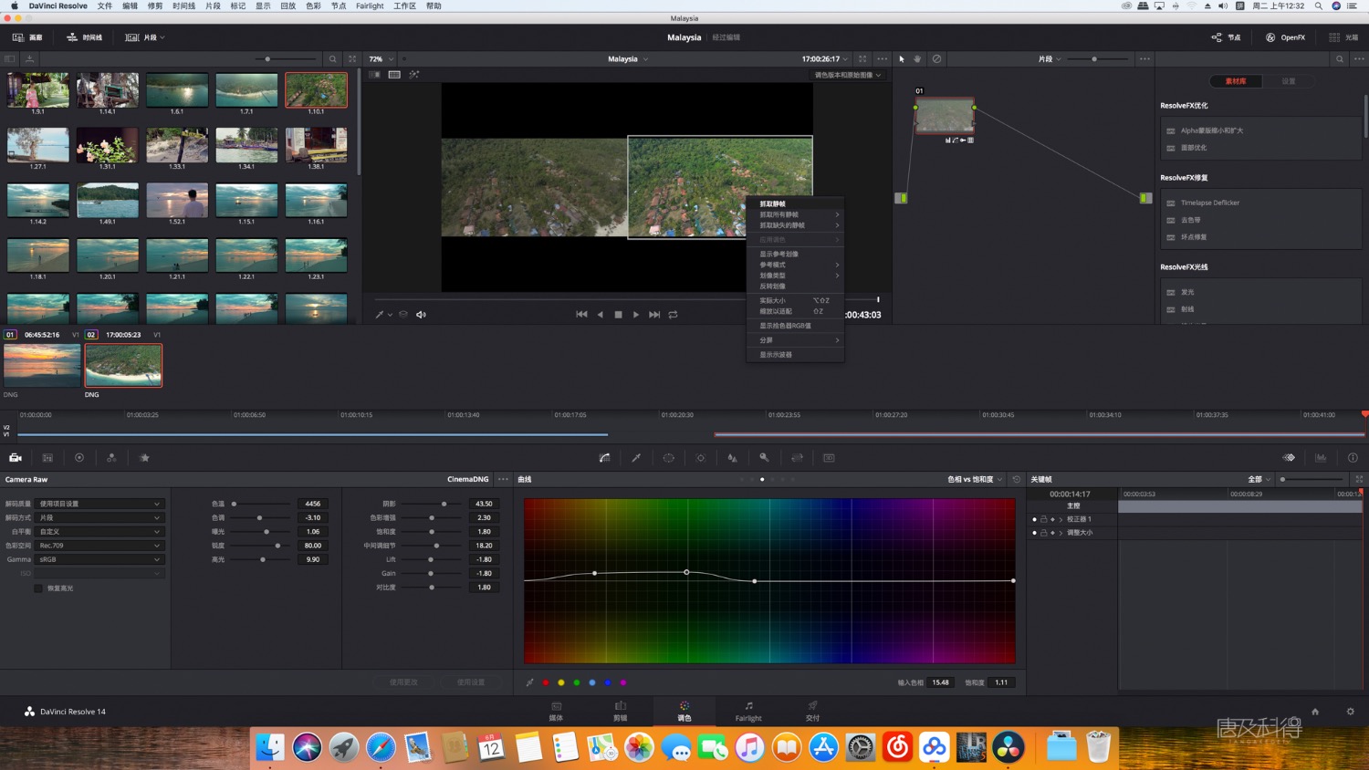The height and width of the screenshot is (770, 1369).
Task: Toggle the 画廊 gallery panel button
Action: click(27, 37)
